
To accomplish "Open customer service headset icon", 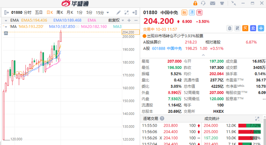I will [203, 3].
